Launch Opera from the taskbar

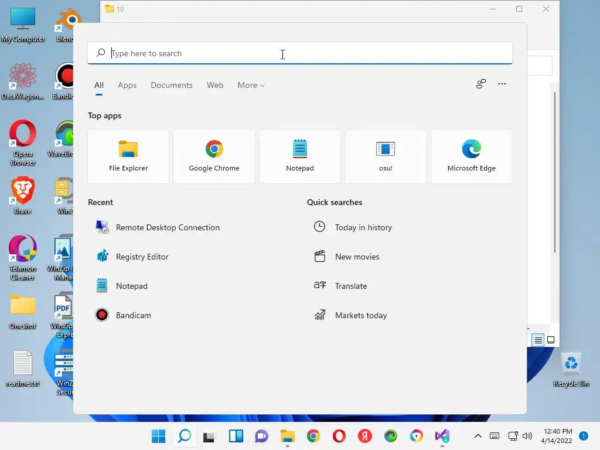[339, 436]
